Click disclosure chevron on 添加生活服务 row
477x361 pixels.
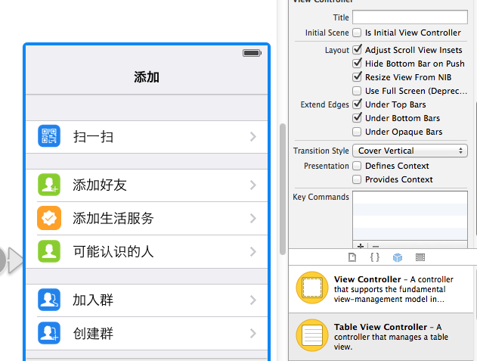(x=253, y=218)
